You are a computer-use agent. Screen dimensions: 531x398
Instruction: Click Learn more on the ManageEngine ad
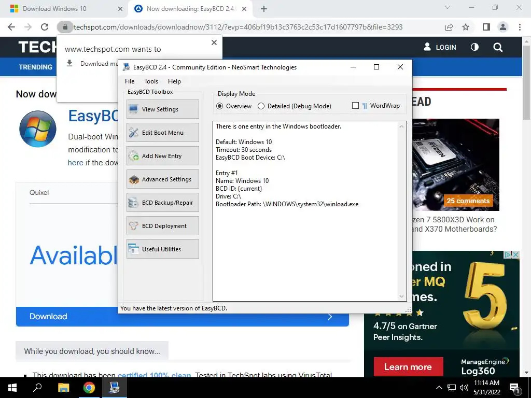(x=408, y=367)
